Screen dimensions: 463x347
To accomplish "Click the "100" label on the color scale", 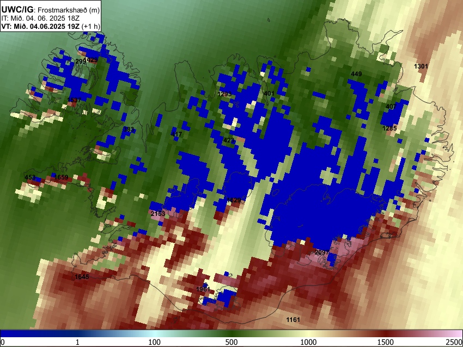I will coord(154,342).
